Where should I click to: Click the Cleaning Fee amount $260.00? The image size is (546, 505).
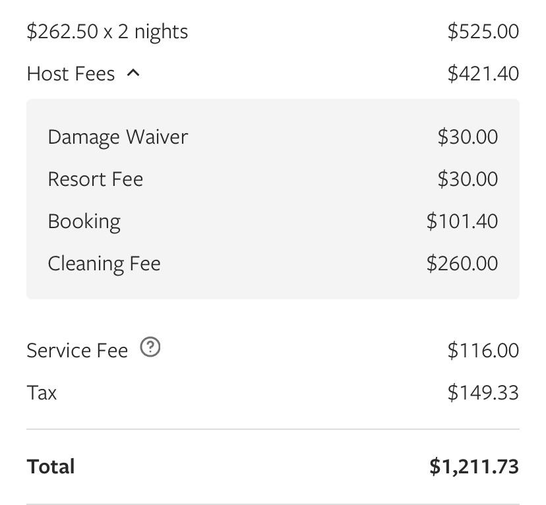tap(462, 264)
